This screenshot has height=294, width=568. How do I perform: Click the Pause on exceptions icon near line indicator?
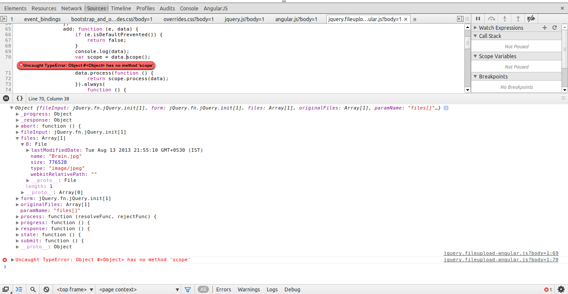pos(6,98)
